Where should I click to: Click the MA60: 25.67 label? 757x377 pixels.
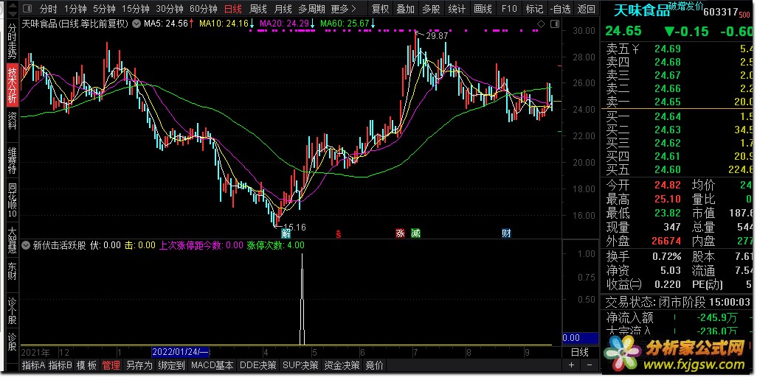point(345,23)
